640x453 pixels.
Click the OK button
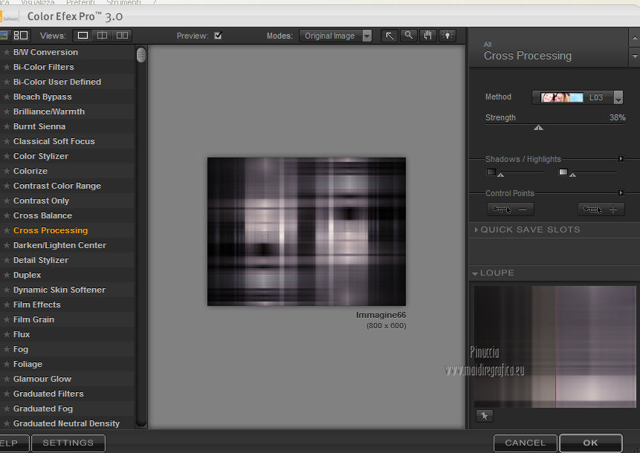click(x=591, y=443)
